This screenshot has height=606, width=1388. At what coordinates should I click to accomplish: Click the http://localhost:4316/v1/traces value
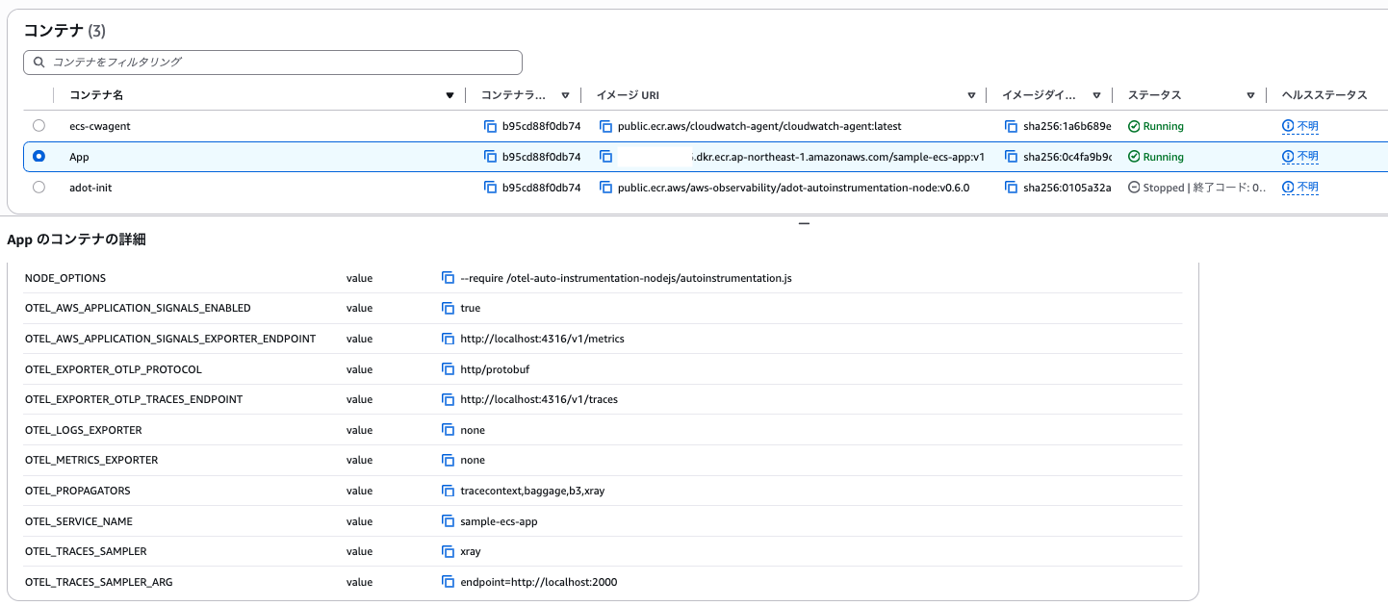point(539,399)
